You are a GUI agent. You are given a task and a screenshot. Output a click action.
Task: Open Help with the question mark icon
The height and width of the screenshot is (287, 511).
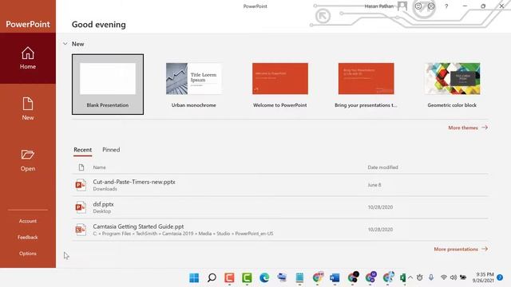[x=446, y=6]
